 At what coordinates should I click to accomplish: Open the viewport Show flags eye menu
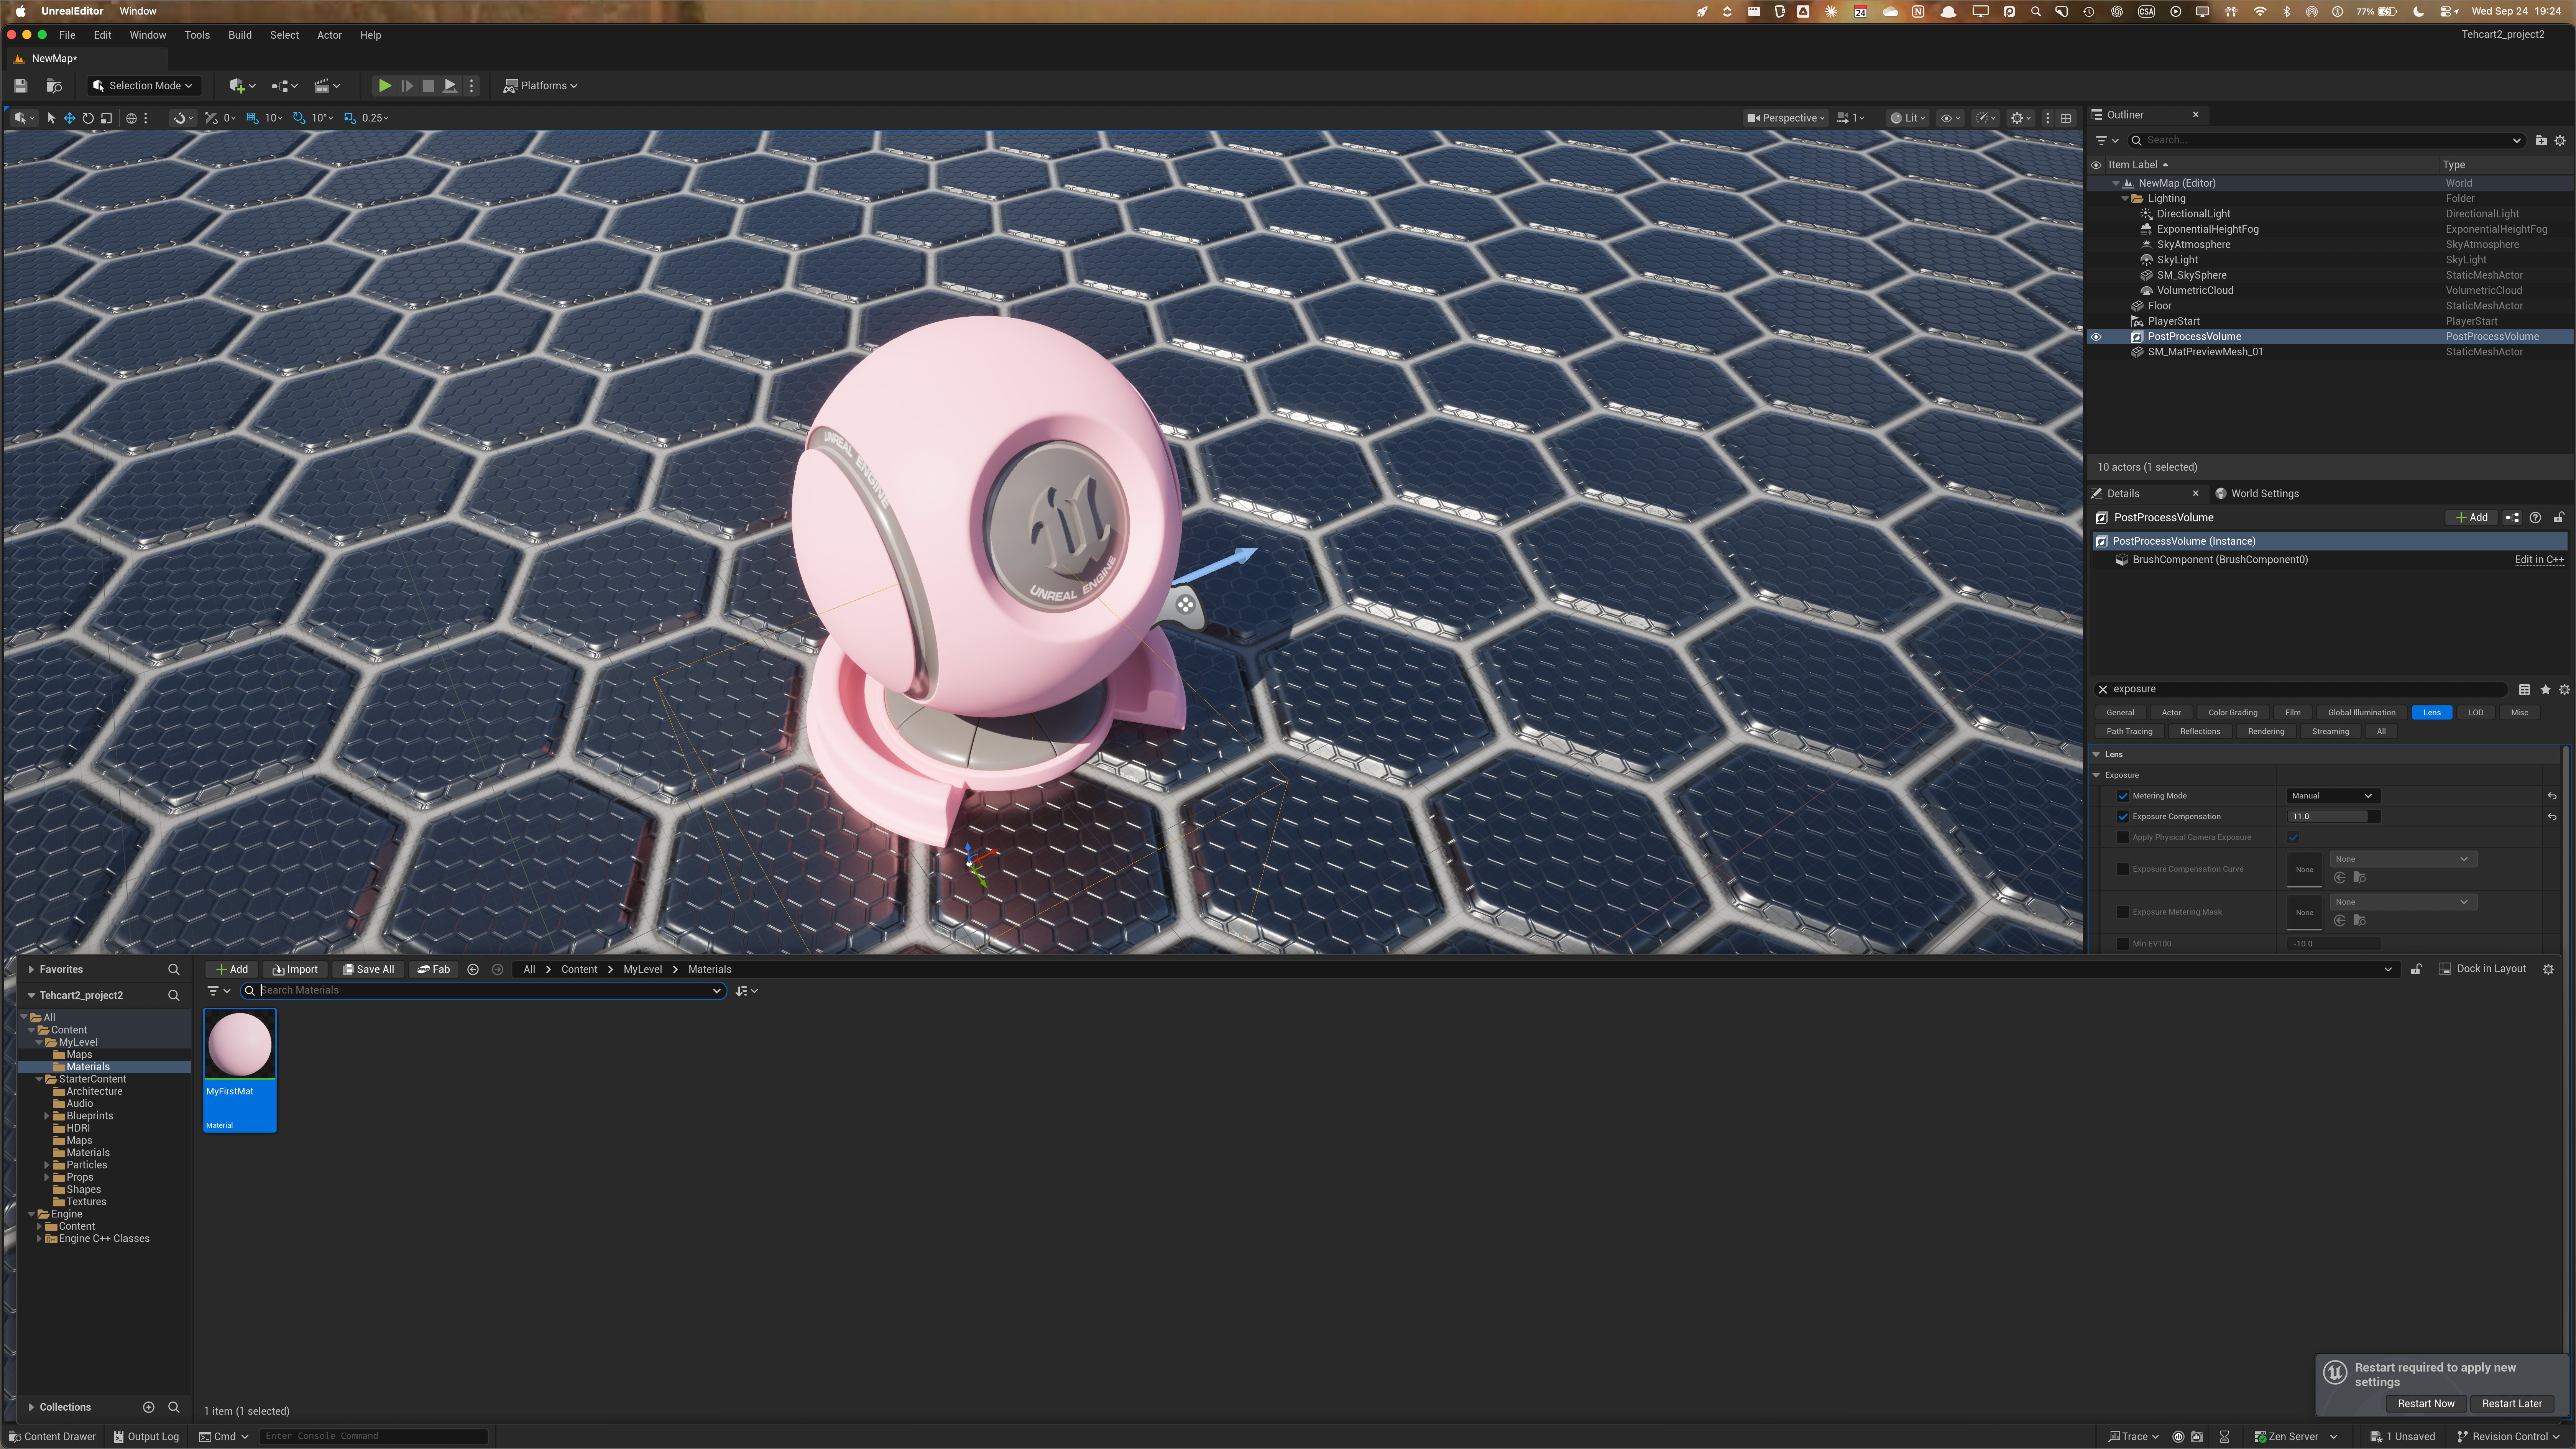1950,118
